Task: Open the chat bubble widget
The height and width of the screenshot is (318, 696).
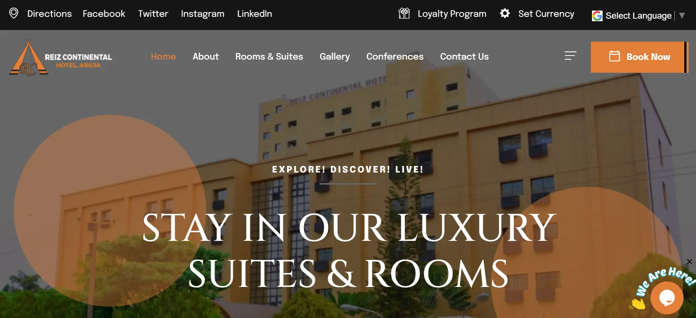Action: (x=667, y=298)
